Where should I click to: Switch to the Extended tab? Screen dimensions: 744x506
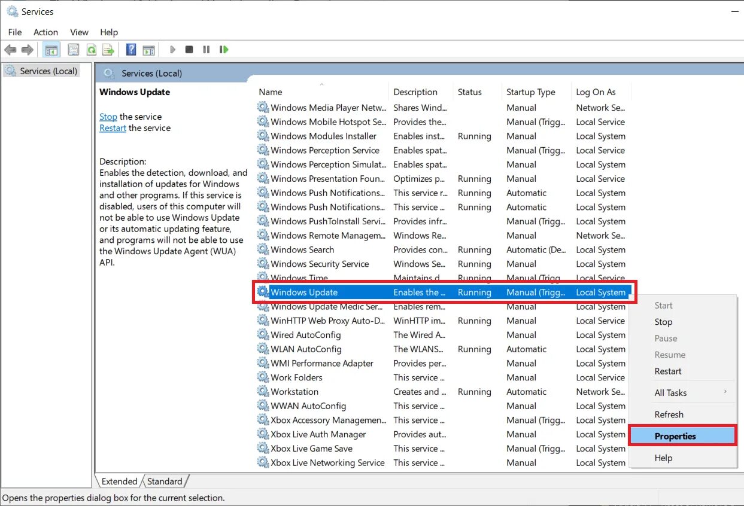tap(119, 481)
